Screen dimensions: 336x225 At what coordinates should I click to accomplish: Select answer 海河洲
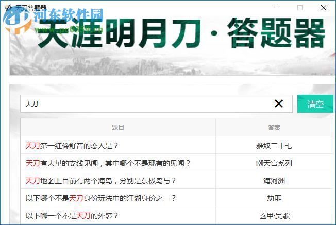[x=274, y=181]
